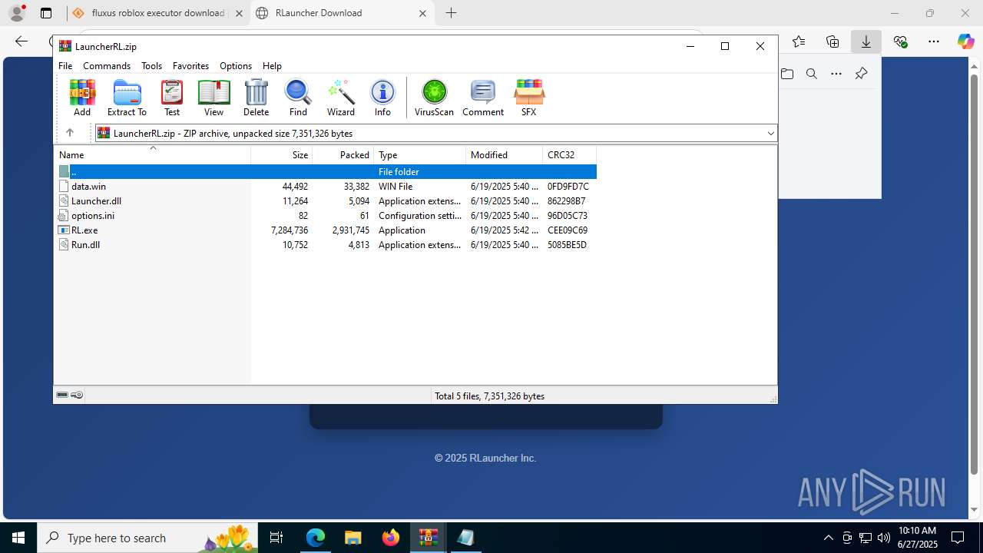Pin the downloads panel
This screenshot has height=553, width=983.
pos(861,74)
